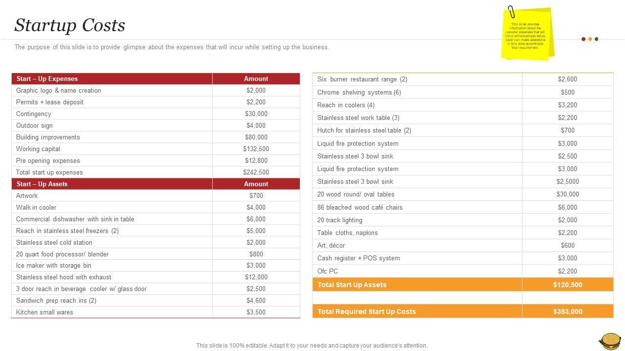The image size is (625, 351).
Task: Select the Walk in cooler cell
Action: [x=36, y=207]
